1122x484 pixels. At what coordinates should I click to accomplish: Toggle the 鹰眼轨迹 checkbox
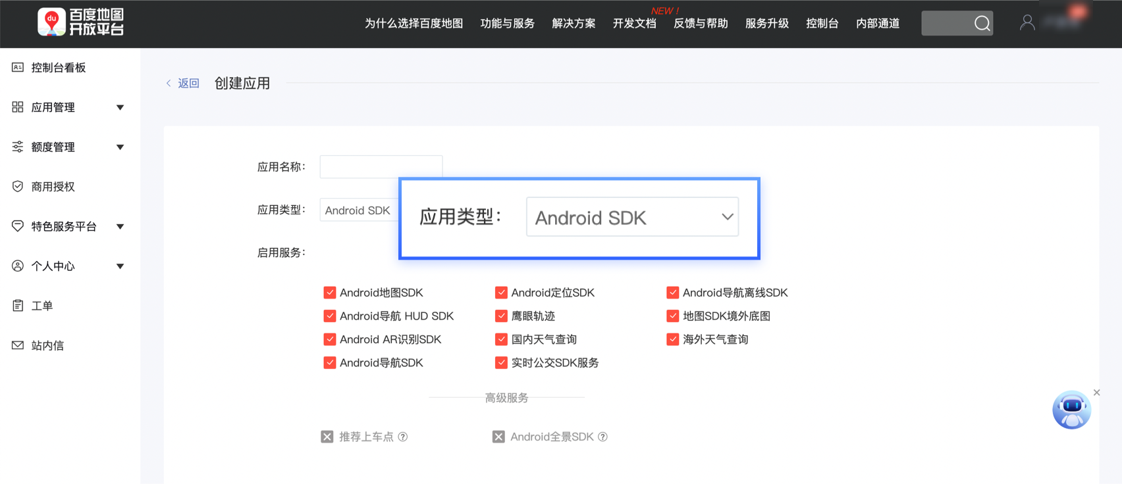[501, 316]
